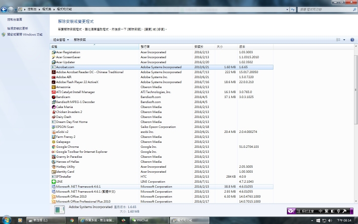358x224 pixels.
Task: Click the Chicken Invaders 2 icon
Action: pos(54,112)
